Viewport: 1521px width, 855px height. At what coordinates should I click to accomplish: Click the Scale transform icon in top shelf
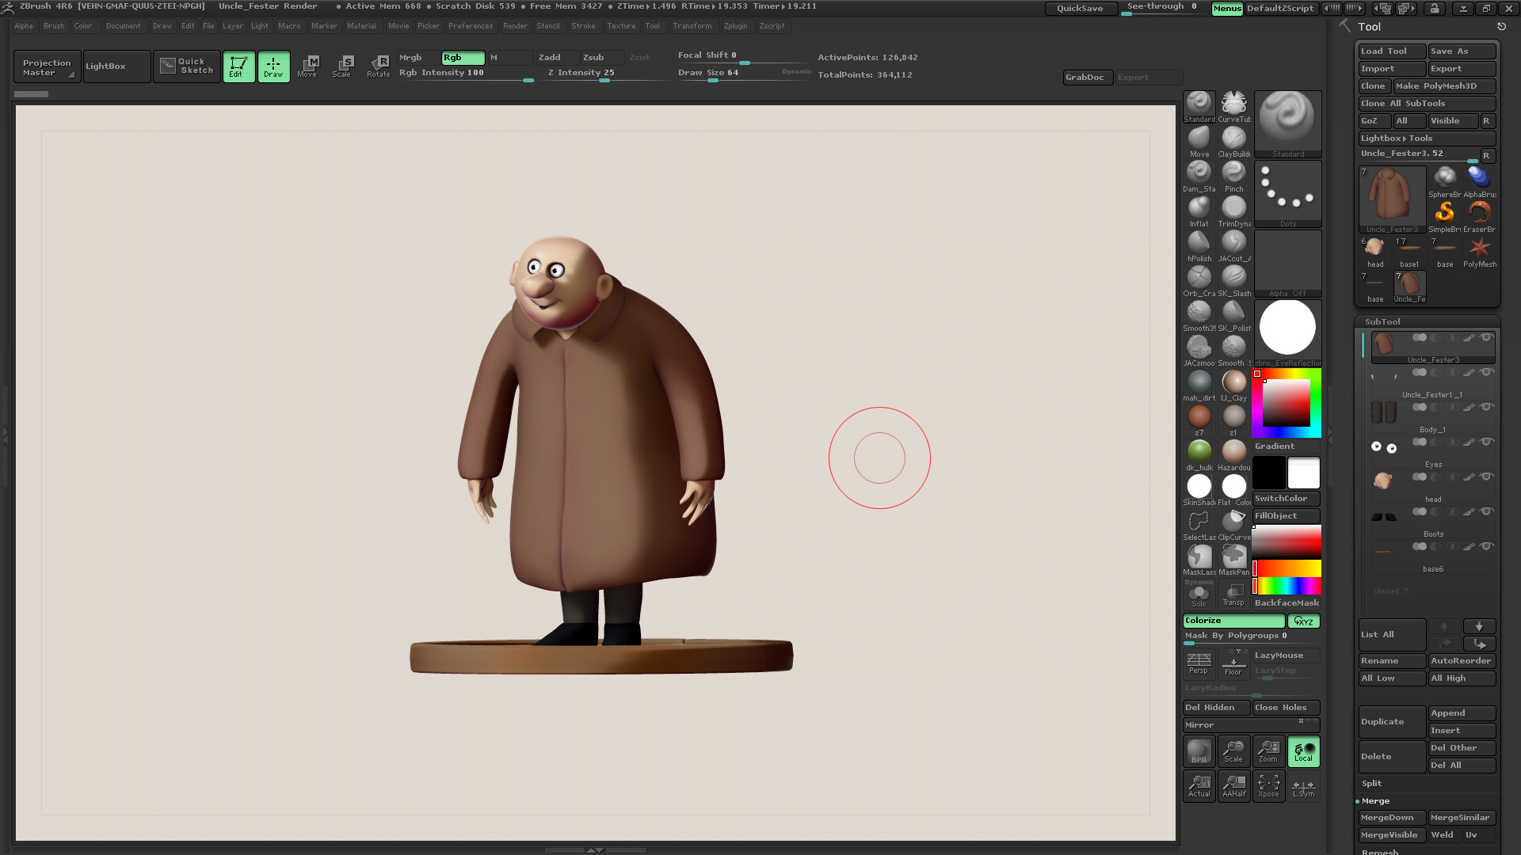[342, 66]
